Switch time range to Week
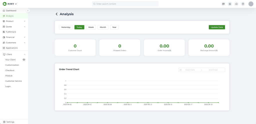The width and height of the screenshot is (256, 124). coord(91,27)
